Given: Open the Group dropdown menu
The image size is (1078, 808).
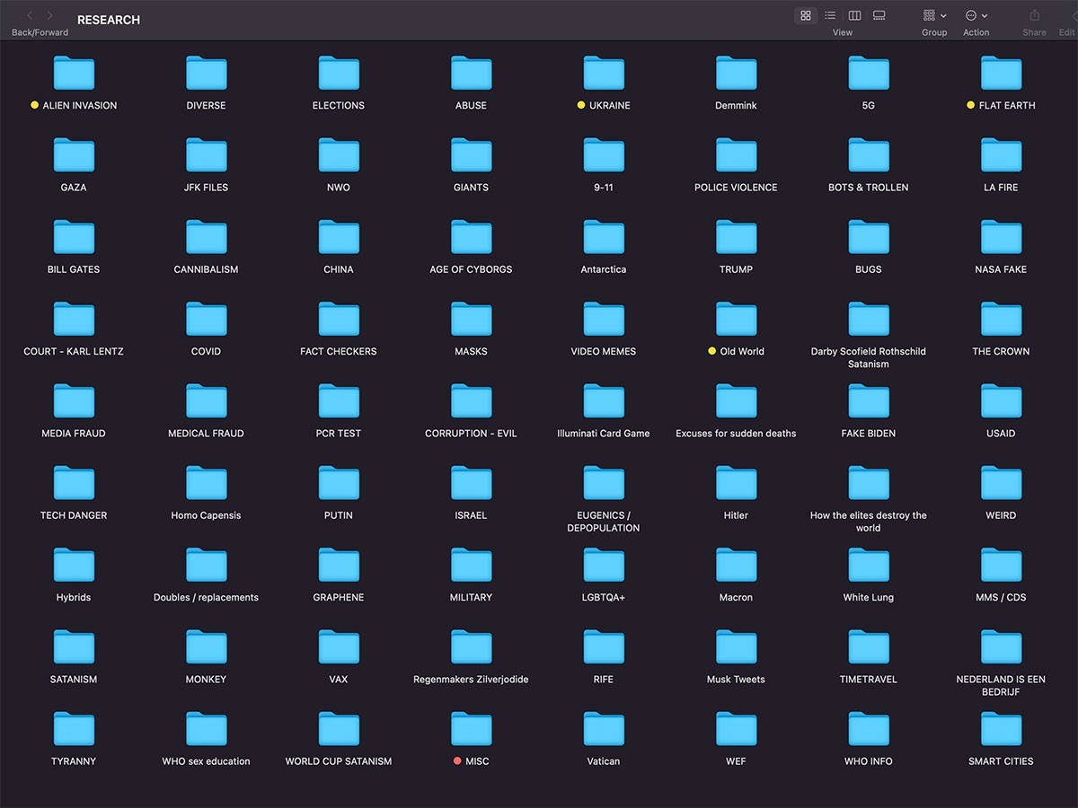Looking at the screenshot, I should click(x=934, y=15).
